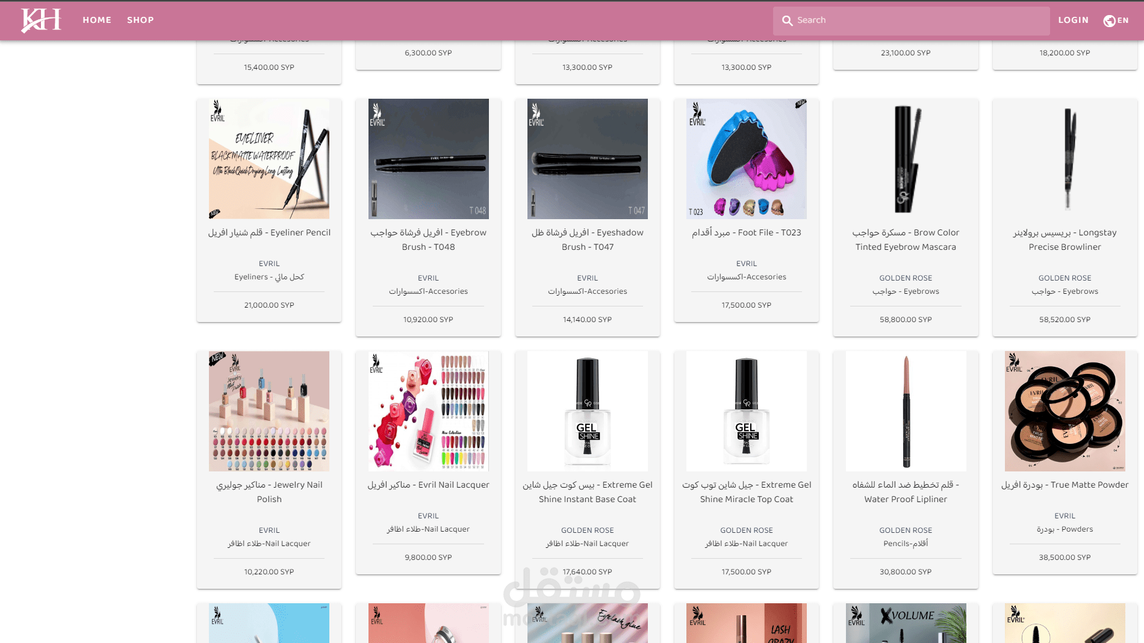1144x643 pixels.
Task: Open the Foot File T023 image
Action: [x=747, y=159]
